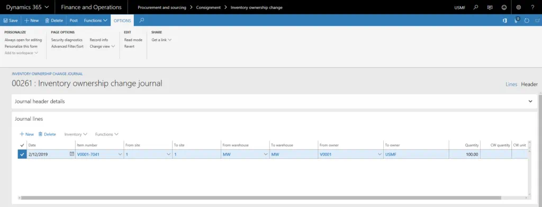This screenshot has width=542, height=207.
Task: Open the settings gear icon
Action: click(519, 7)
